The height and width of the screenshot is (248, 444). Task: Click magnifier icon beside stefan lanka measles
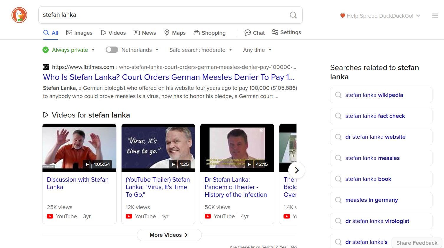click(x=338, y=158)
